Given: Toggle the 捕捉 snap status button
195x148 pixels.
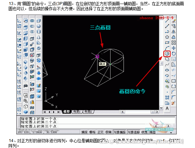Looking at the screenshot, I should click(84, 132).
